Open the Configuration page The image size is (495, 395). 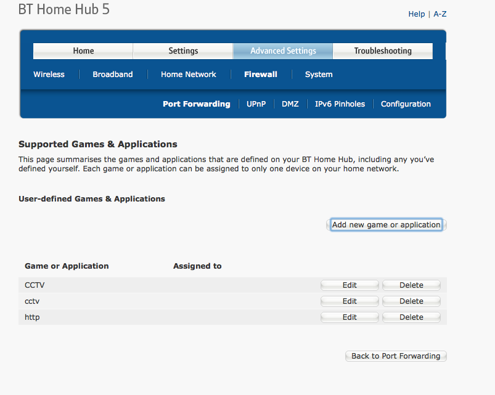[405, 104]
